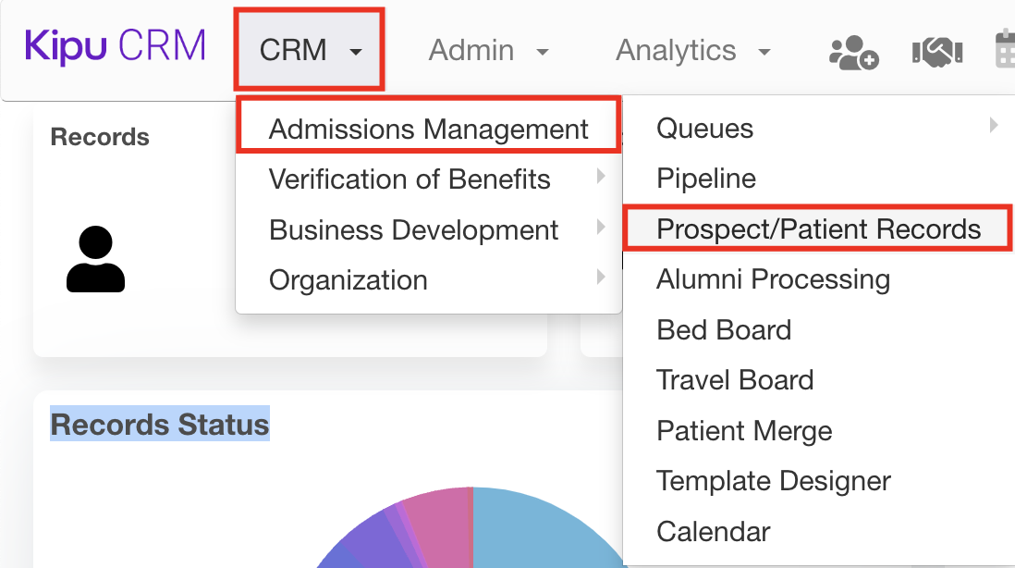Select the Bed Board option
1015x568 pixels.
(724, 329)
